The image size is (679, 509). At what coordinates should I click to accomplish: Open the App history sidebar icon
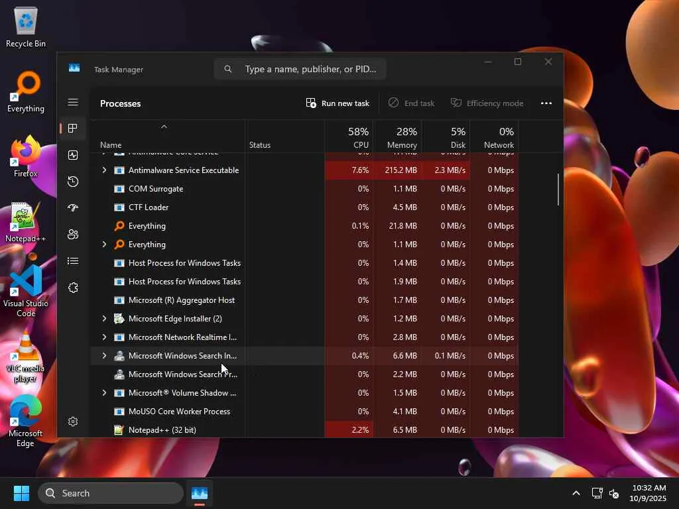[x=73, y=182]
